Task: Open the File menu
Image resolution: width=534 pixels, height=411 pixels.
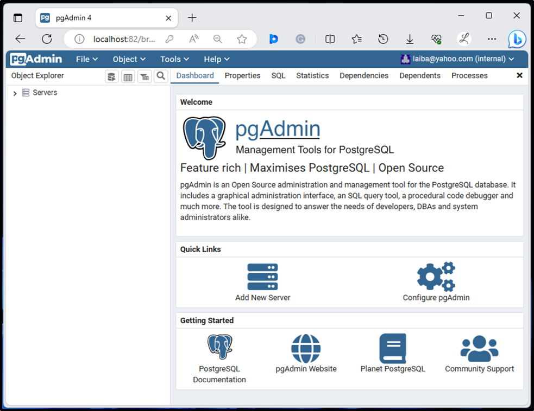Action: 86,59
